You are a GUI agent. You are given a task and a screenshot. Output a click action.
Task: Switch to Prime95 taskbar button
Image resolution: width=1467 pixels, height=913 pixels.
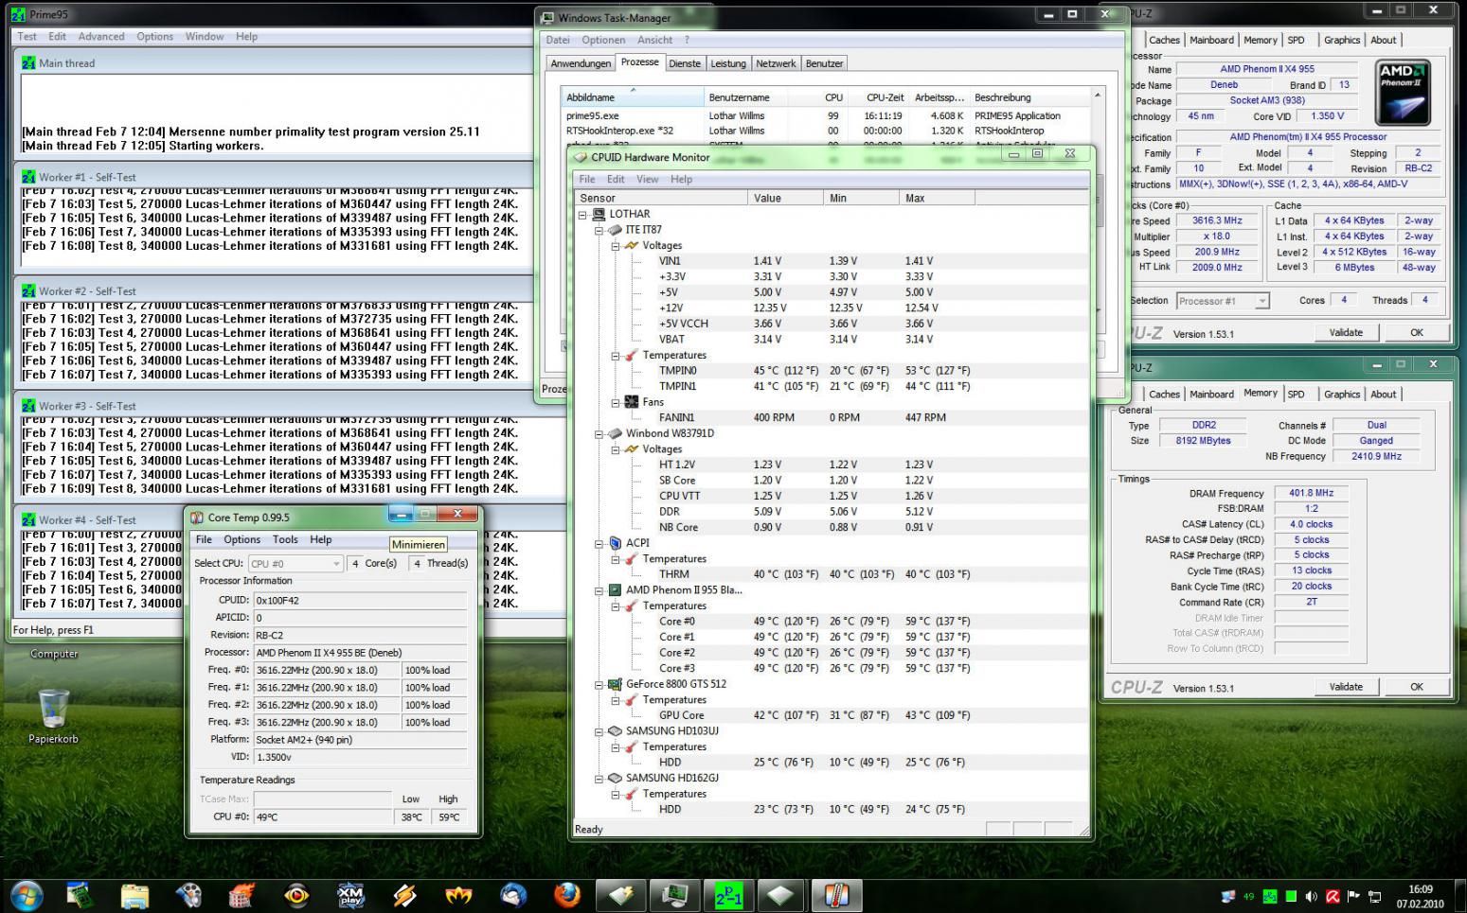pos(728,895)
